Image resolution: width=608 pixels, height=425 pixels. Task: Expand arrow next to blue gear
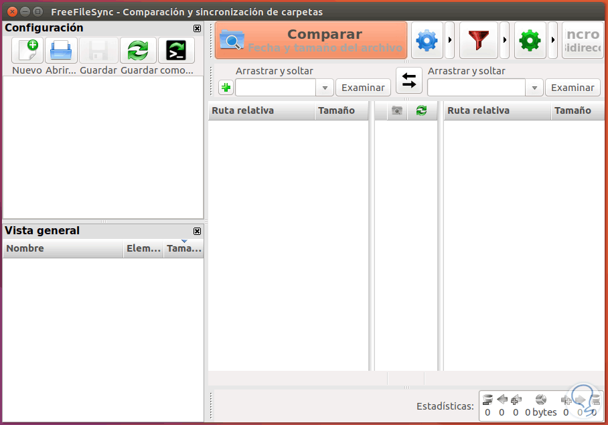(x=450, y=40)
